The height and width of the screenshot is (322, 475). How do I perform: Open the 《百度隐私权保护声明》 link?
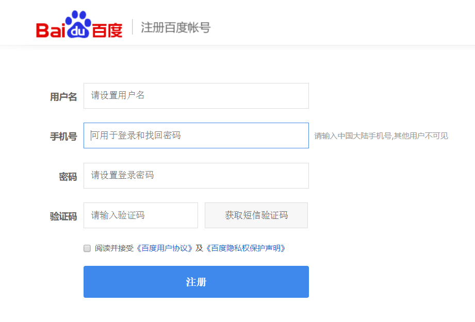point(245,248)
